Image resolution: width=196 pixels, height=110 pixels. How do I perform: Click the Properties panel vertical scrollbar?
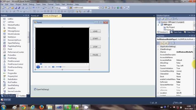[194, 71]
